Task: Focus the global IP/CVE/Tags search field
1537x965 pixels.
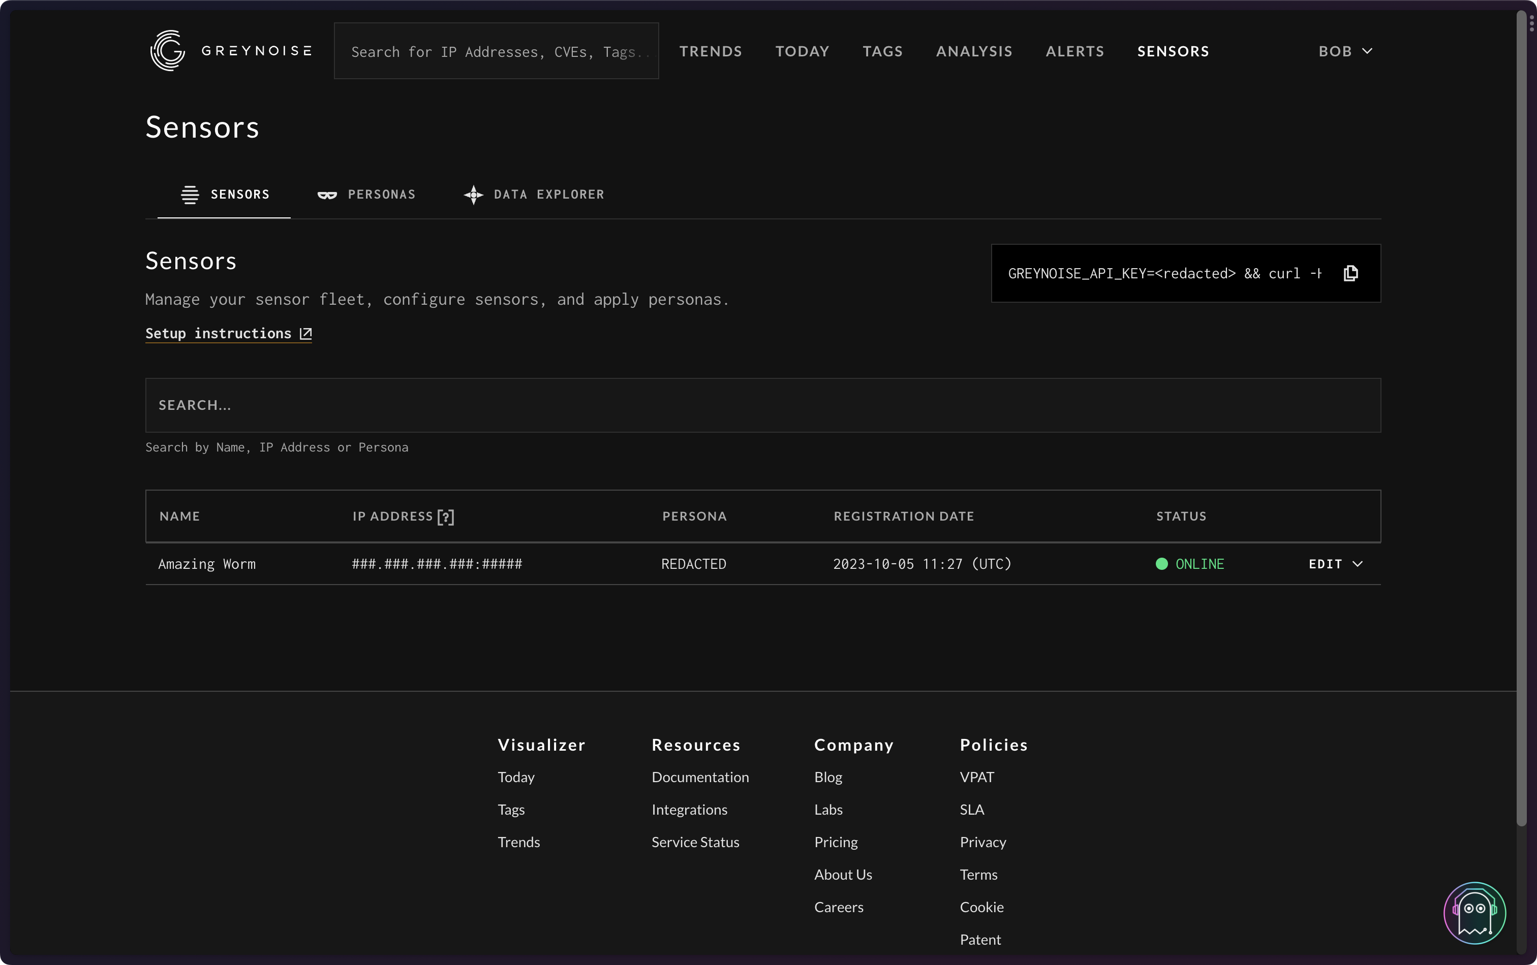Action: [x=496, y=51]
